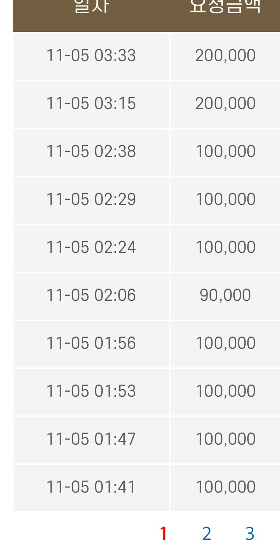This screenshot has height=541, width=280.
Task: Select the 11-05 03:15 date cell
Action: (91, 104)
